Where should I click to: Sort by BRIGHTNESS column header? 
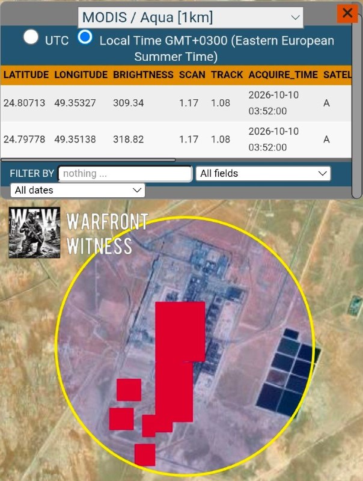[143, 75]
